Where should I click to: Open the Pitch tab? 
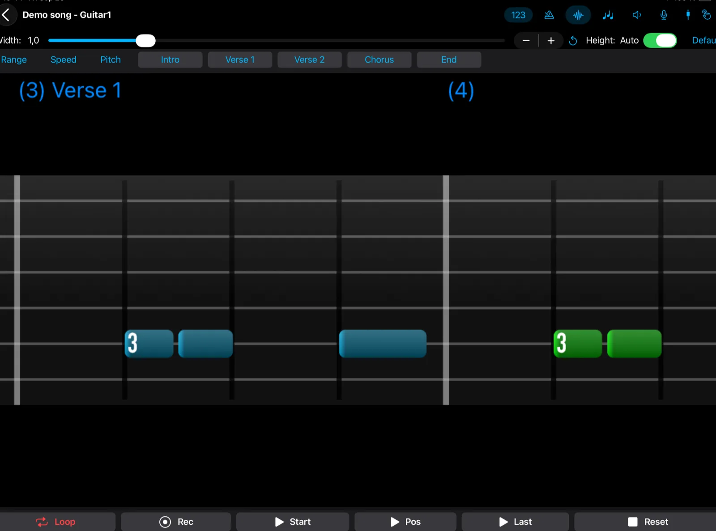[111, 59]
